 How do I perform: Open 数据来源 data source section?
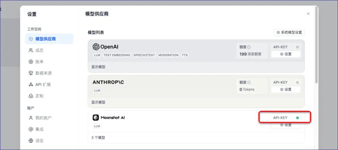(x=43, y=73)
